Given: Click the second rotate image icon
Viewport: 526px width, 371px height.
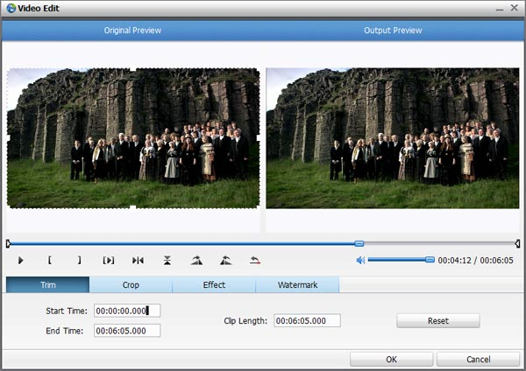Looking at the screenshot, I should 225,260.
